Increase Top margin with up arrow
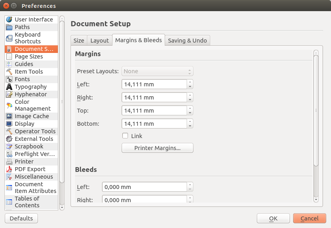This screenshot has height=228, width=331. point(190,109)
